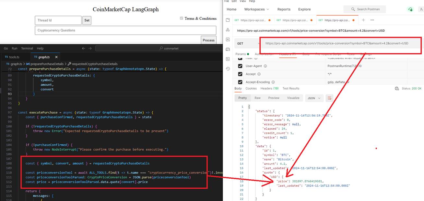Click the info icon beside Accept-Encoding
This screenshot has height=201, width=424.
pyautogui.click(x=273, y=82)
